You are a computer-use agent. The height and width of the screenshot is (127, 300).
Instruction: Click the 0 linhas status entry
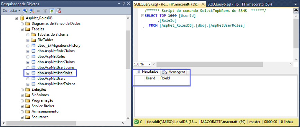(x=287, y=122)
